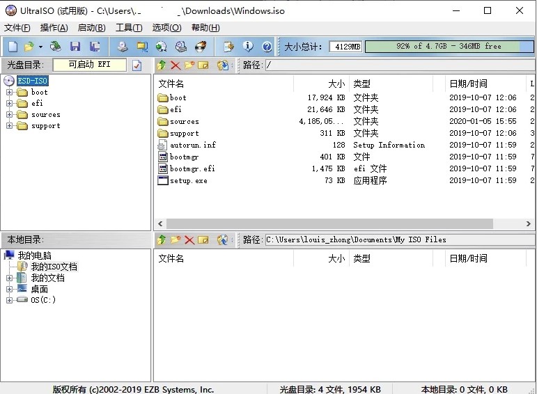The image size is (537, 394).
Task: Click the capacity bar showing 92% of 4.7GB
Action: tap(449, 47)
